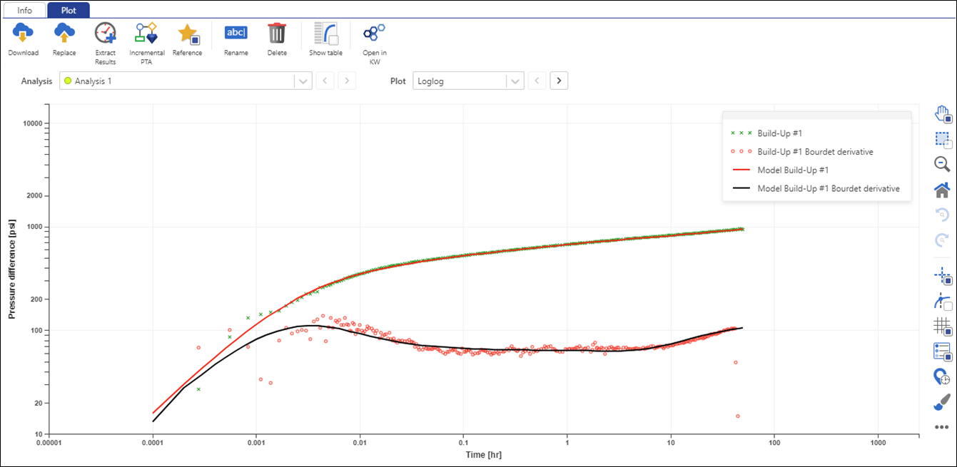
Task: Delete using trash can icon
Action: click(277, 34)
